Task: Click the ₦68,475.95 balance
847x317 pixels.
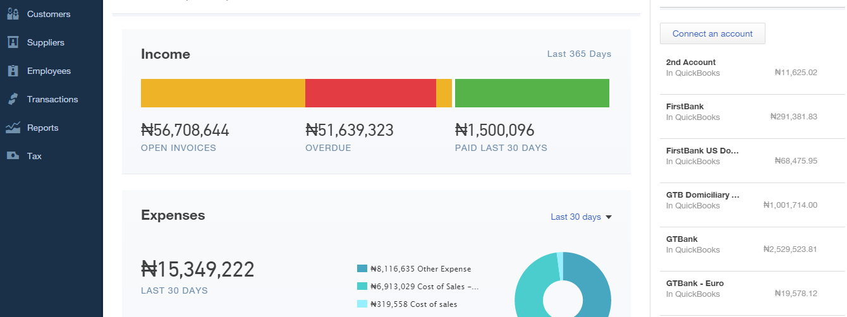Action: click(x=796, y=161)
